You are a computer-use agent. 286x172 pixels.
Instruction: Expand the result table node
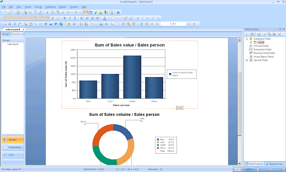point(251,42)
